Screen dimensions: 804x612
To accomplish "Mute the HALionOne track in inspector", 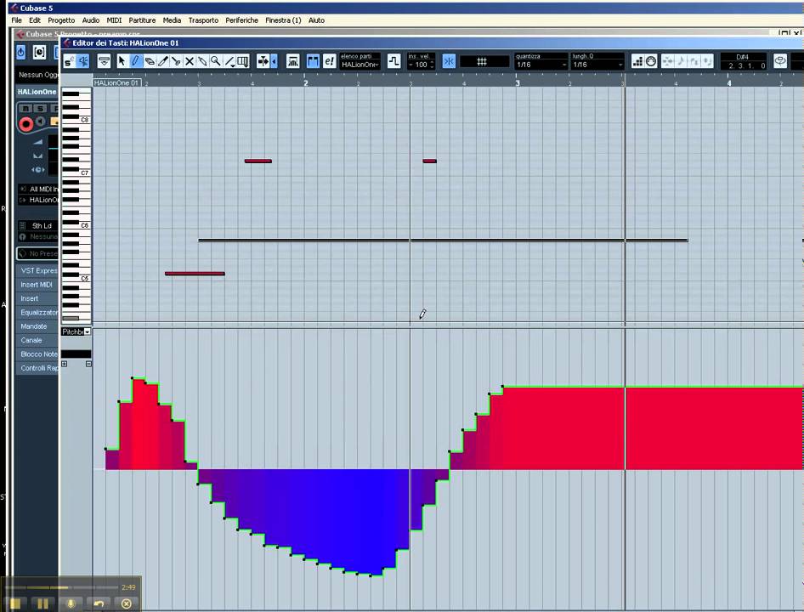I will [x=25, y=108].
